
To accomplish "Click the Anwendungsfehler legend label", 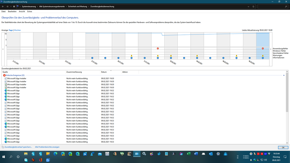I will pyautogui.click(x=280, y=49).
